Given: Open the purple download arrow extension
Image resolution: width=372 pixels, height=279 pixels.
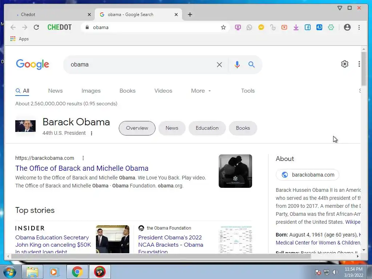Looking at the screenshot, I should pyautogui.click(x=296, y=27).
